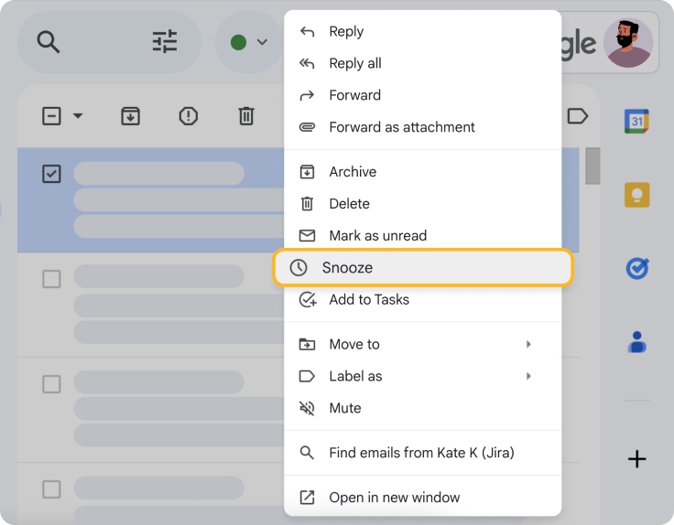
Task: Expand the Label as submenu arrow
Action: [528, 376]
